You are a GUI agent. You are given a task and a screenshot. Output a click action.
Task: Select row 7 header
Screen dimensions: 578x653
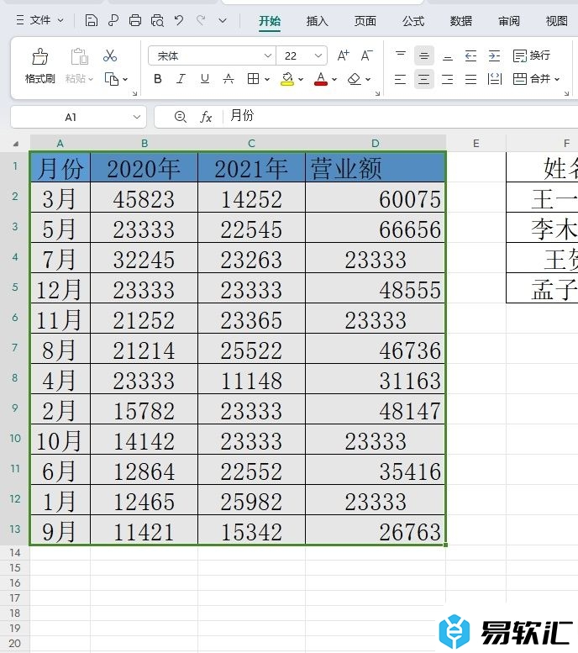tap(15, 347)
